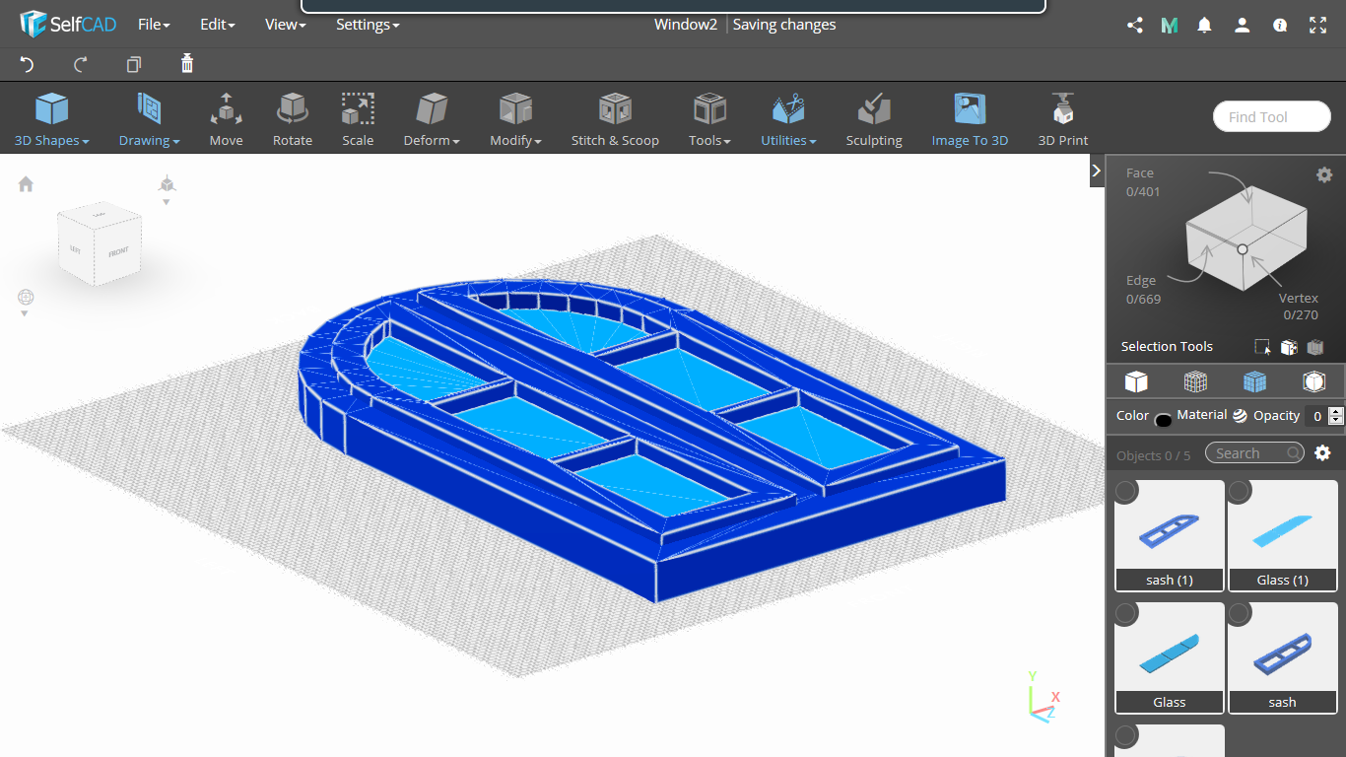Open the Image To 3D tool

coord(970,119)
